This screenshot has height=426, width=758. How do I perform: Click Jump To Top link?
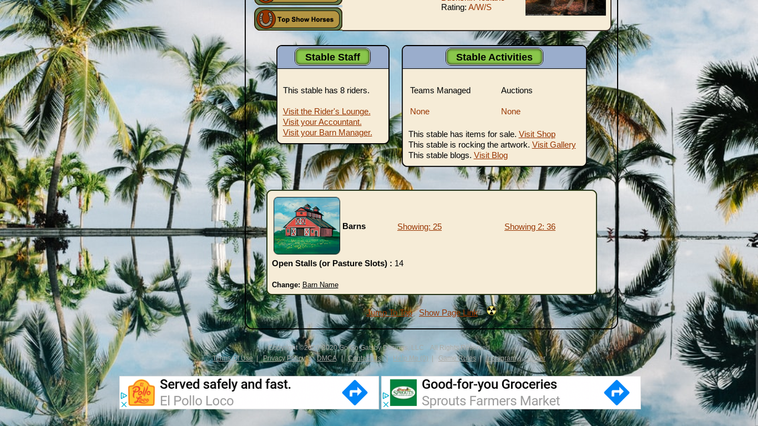click(x=389, y=312)
